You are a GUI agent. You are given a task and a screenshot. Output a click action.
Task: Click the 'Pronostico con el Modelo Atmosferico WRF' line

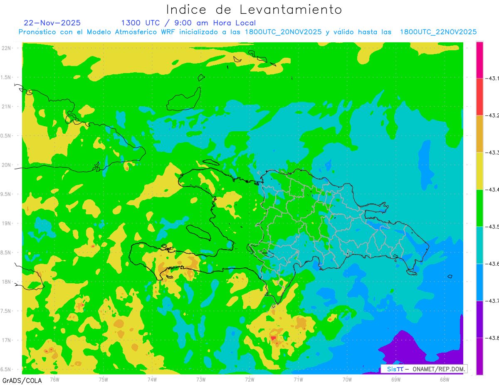(x=247, y=32)
